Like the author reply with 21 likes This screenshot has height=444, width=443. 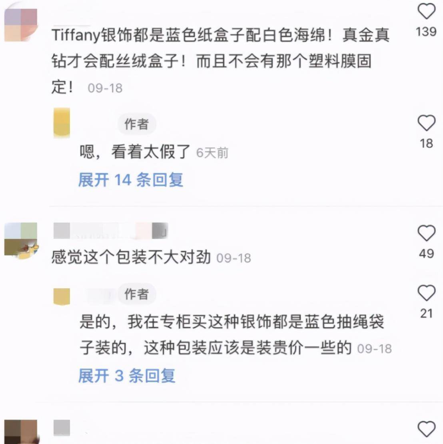426,293
